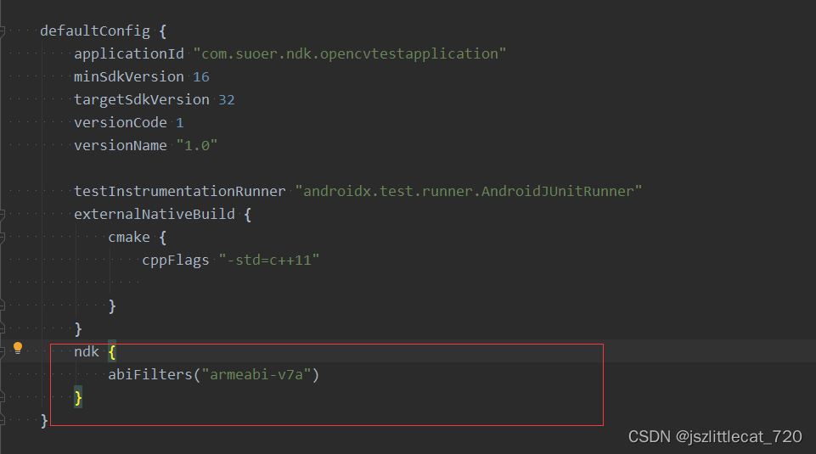Click the yellow lightbulb quick-fix icon

point(18,348)
